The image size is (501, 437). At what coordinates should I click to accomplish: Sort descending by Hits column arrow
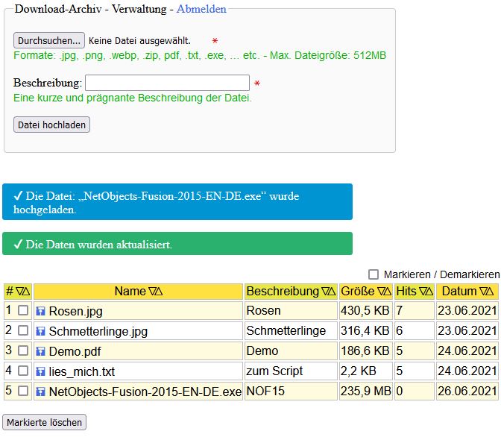tap(423, 291)
